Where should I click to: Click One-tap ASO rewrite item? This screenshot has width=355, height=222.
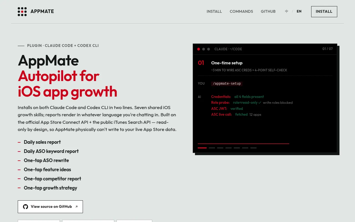(x=46, y=160)
